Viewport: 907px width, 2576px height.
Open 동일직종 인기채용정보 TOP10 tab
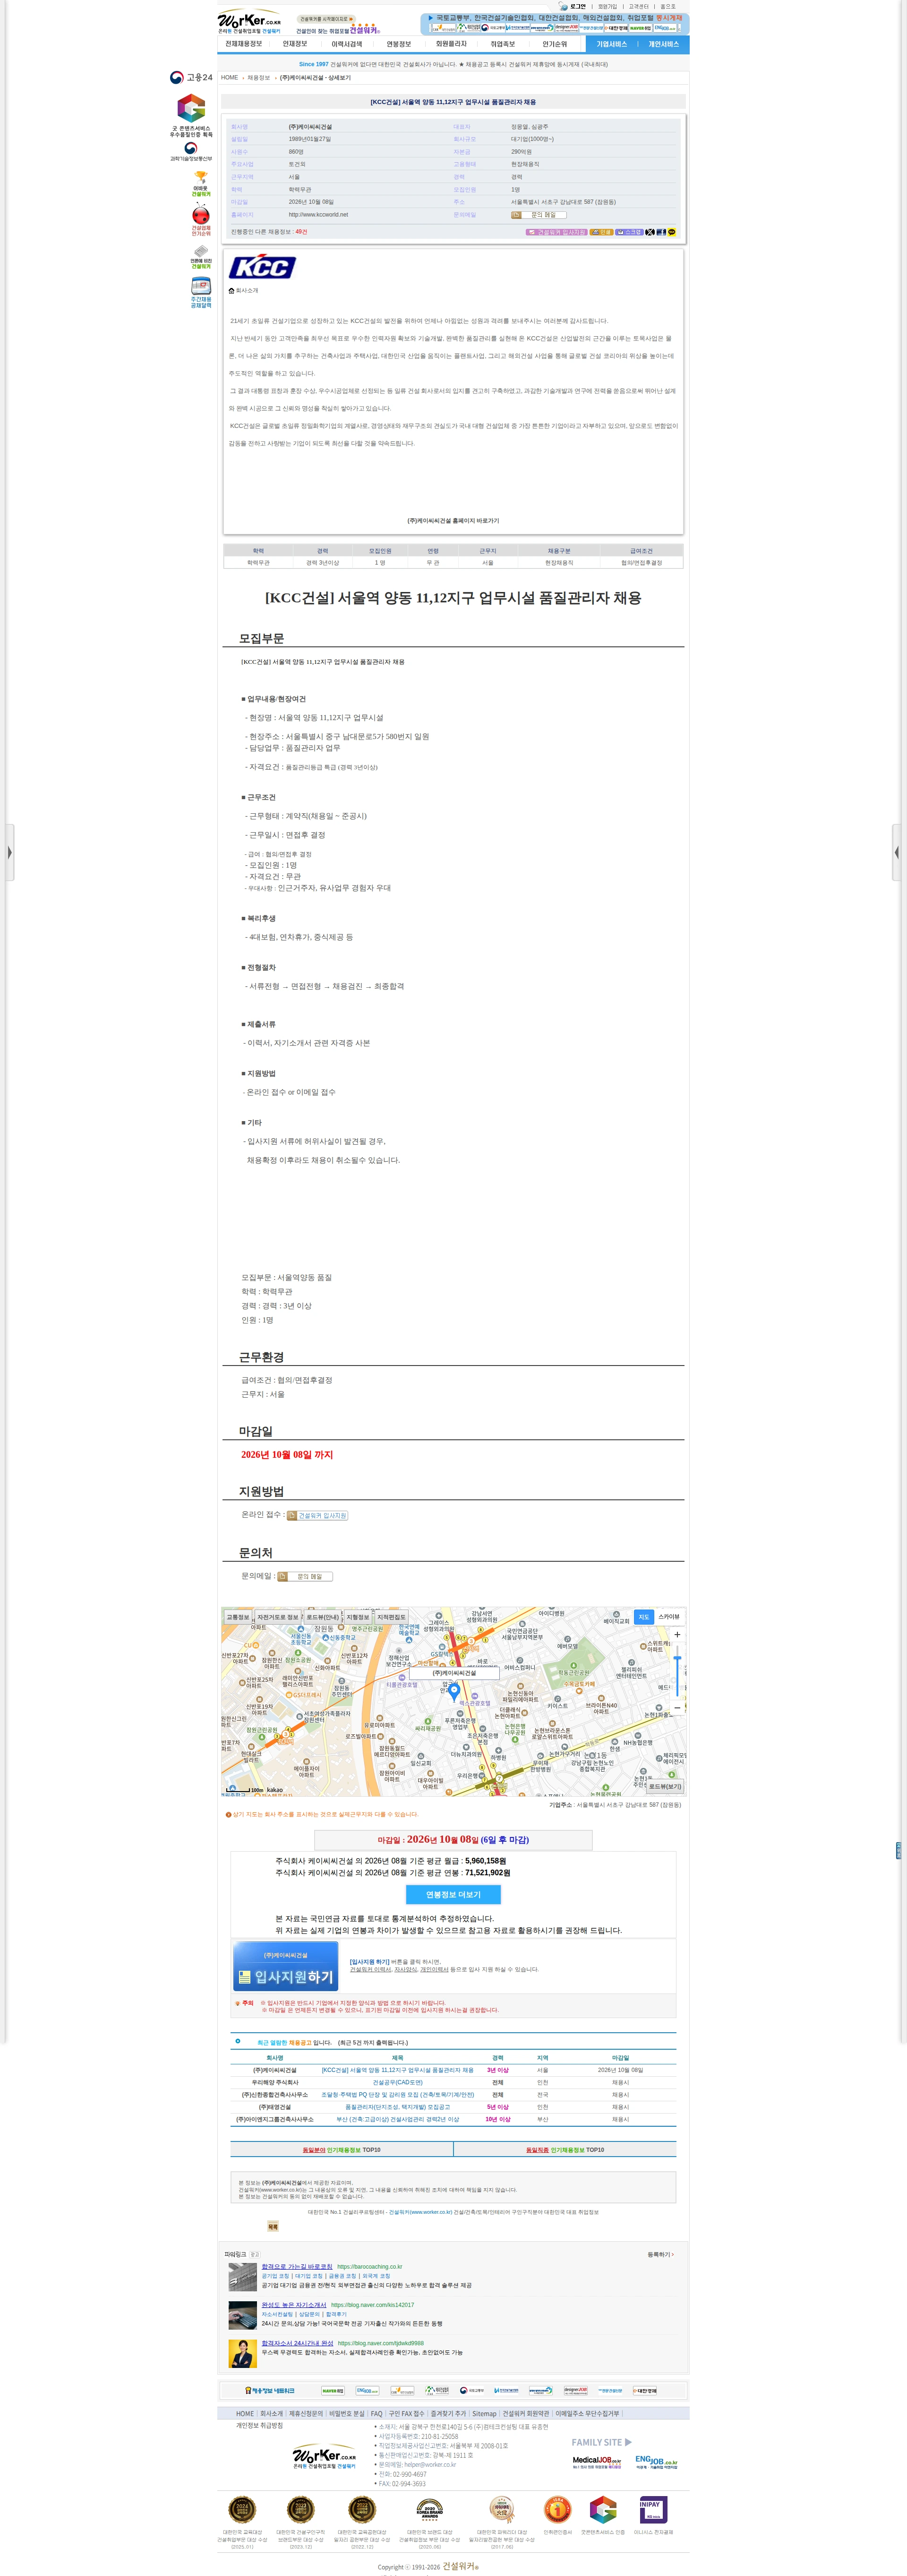(x=565, y=2149)
